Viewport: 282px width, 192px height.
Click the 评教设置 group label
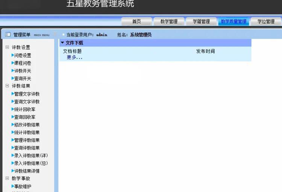(x=21, y=47)
